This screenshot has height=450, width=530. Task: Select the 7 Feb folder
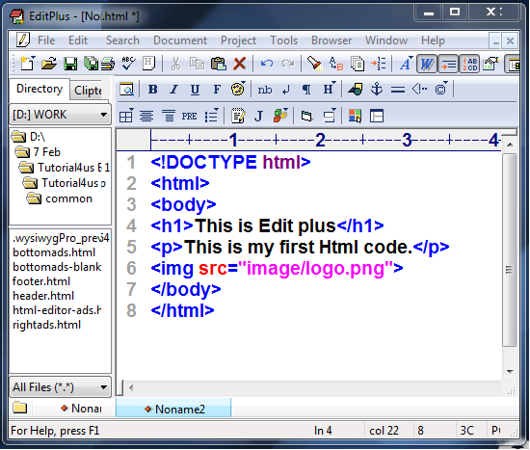pyautogui.click(x=38, y=152)
